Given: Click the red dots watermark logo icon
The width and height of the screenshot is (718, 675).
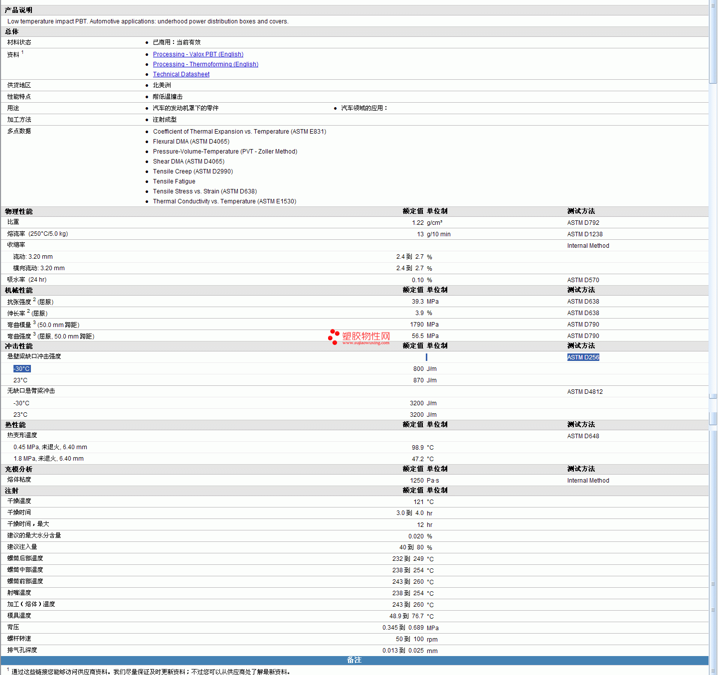Looking at the screenshot, I should click(334, 337).
